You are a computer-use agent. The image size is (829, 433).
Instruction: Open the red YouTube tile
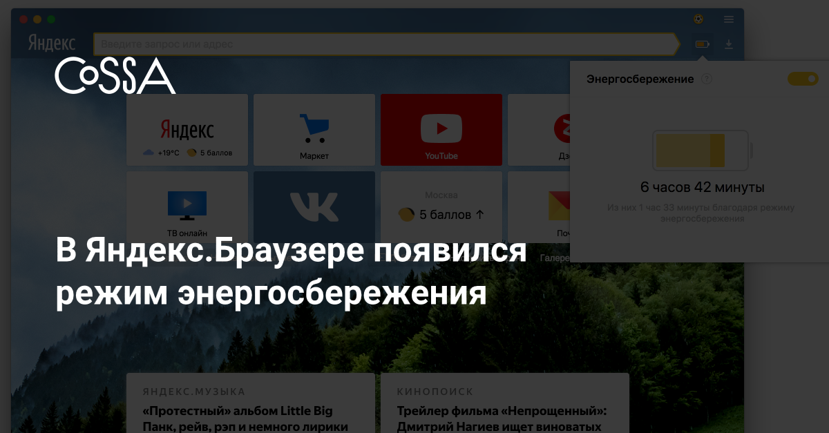(441, 131)
